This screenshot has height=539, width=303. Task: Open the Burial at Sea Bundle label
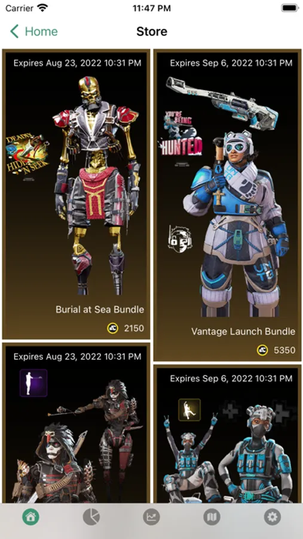(x=100, y=310)
